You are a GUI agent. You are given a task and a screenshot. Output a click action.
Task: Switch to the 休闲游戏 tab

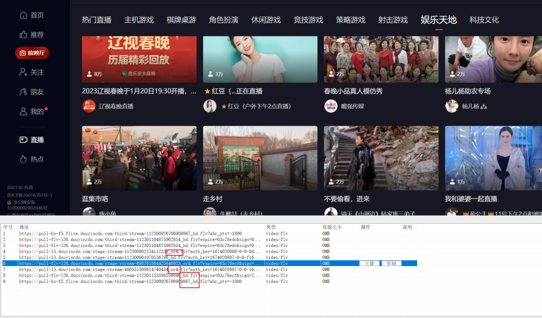(266, 20)
